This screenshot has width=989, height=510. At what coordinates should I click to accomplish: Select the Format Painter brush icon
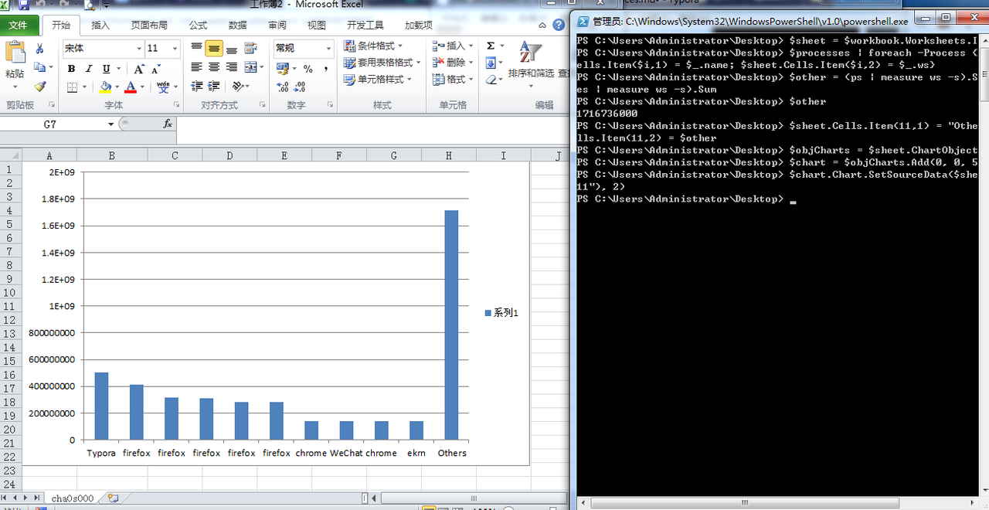tap(40, 87)
